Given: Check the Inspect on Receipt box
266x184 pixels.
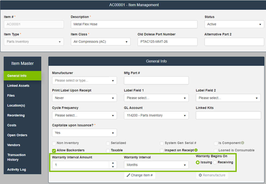Looking at the screenshot, I should pos(162,150).
